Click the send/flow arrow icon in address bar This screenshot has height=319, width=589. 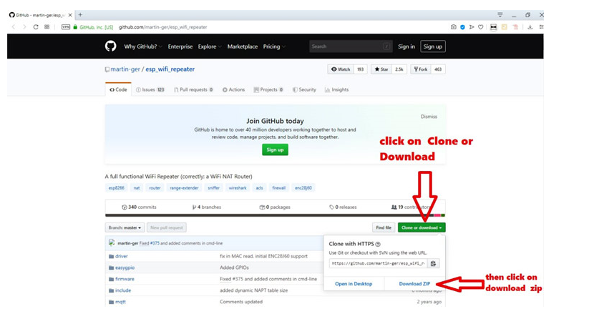coord(472,27)
